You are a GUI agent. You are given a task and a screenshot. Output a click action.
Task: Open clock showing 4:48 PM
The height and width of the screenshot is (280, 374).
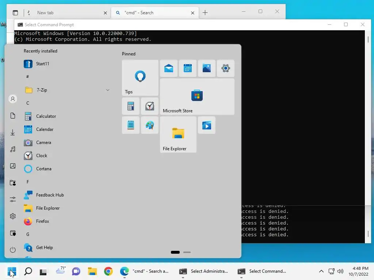point(359,271)
